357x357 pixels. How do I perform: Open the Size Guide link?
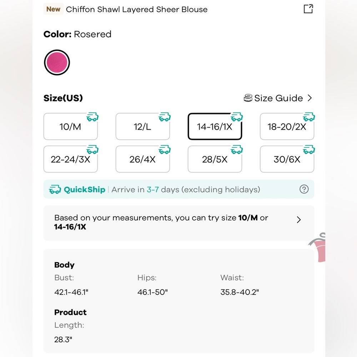[x=278, y=98]
